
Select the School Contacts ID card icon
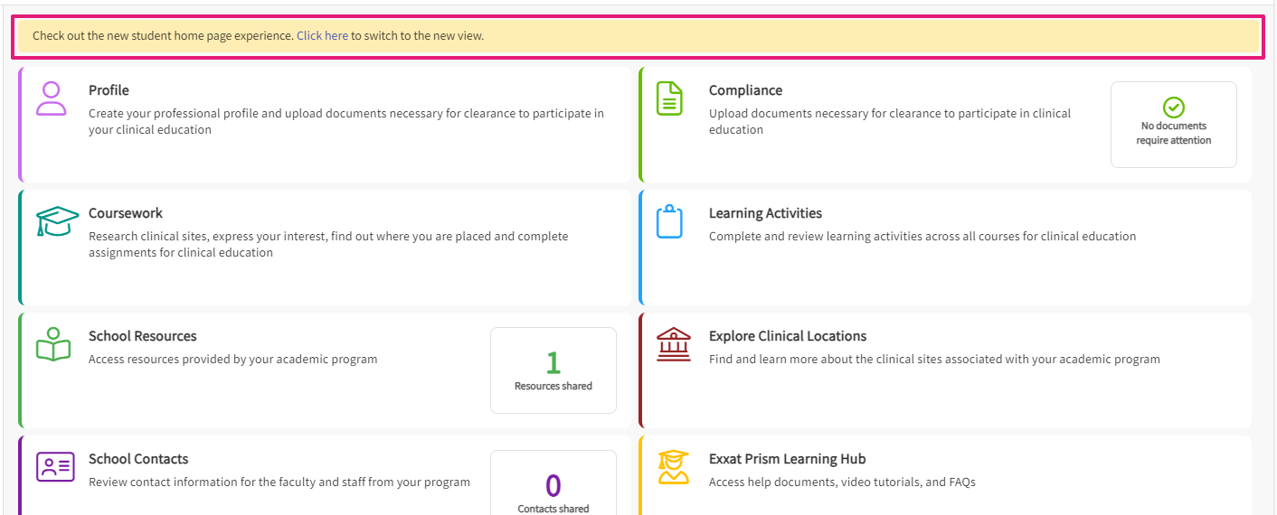(55, 467)
